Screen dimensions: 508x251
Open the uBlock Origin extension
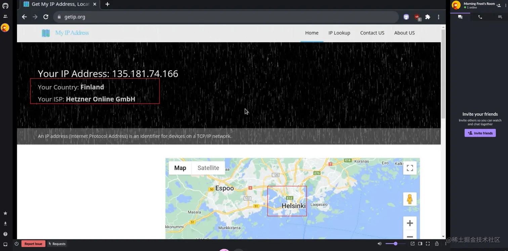click(417, 17)
